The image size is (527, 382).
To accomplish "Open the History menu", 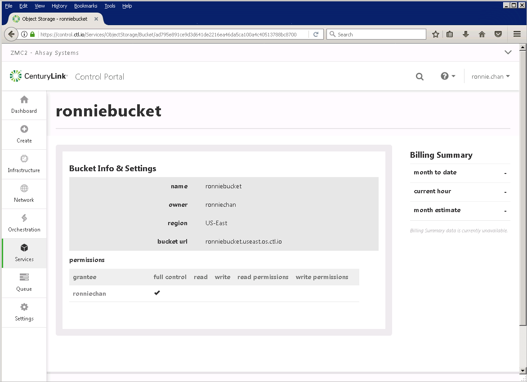I will coord(59,6).
